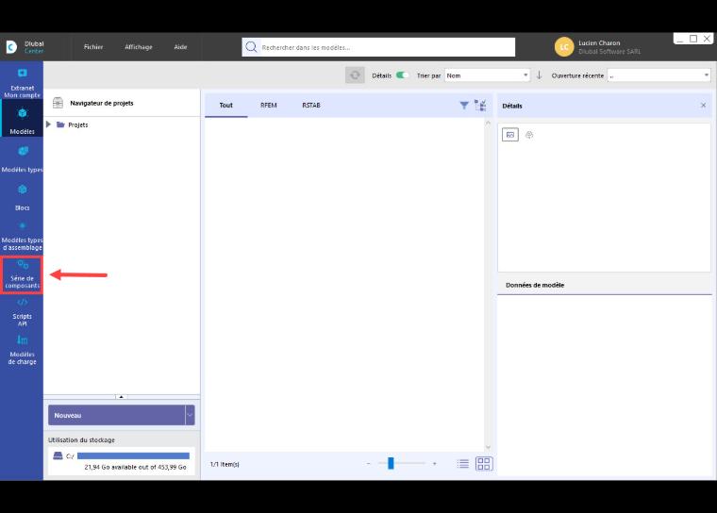Click the thumbnail size slider handle
Viewport: 717px width, 513px height.
391,463
